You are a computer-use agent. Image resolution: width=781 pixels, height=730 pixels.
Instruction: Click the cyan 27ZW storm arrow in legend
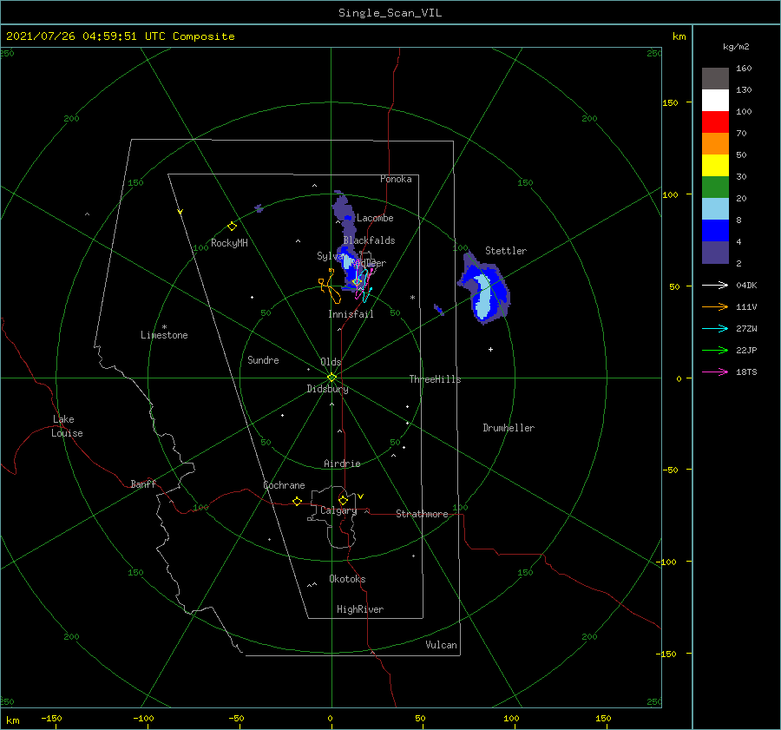(x=715, y=328)
